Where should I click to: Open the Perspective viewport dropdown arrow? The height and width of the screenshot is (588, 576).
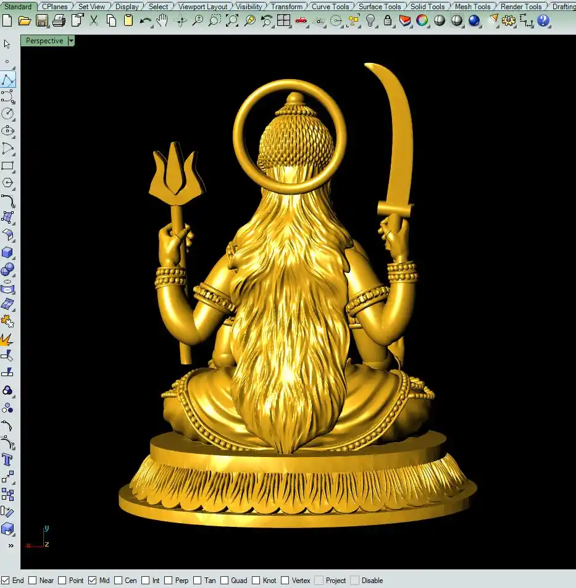[x=71, y=41]
